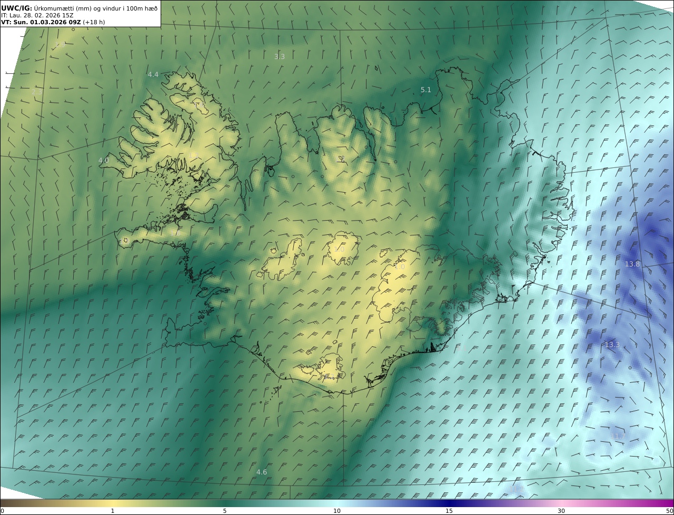Click the 'VT: Sun. 01.03.2026 09Z' valid time
Screen dimensions: 674x515
[41, 22]
